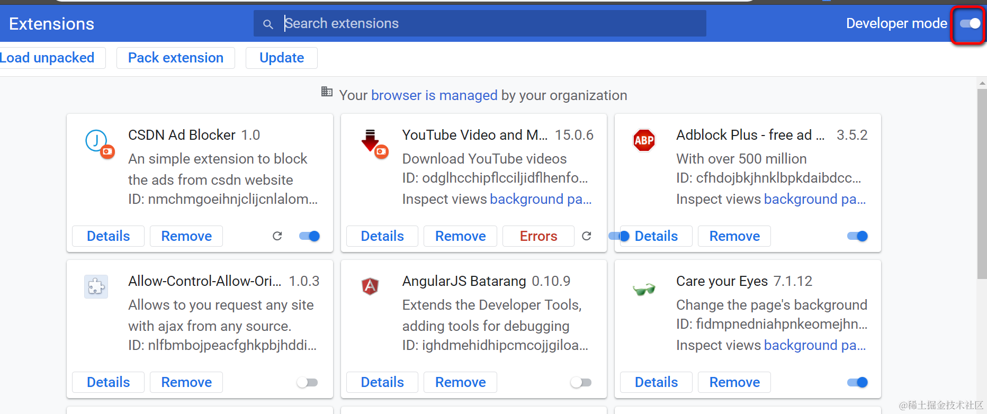Image resolution: width=987 pixels, height=414 pixels.
Task: Open Details for AngularJS Batarang
Action: click(x=382, y=382)
